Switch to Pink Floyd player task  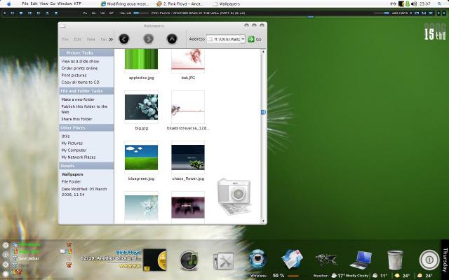(x=180, y=4)
